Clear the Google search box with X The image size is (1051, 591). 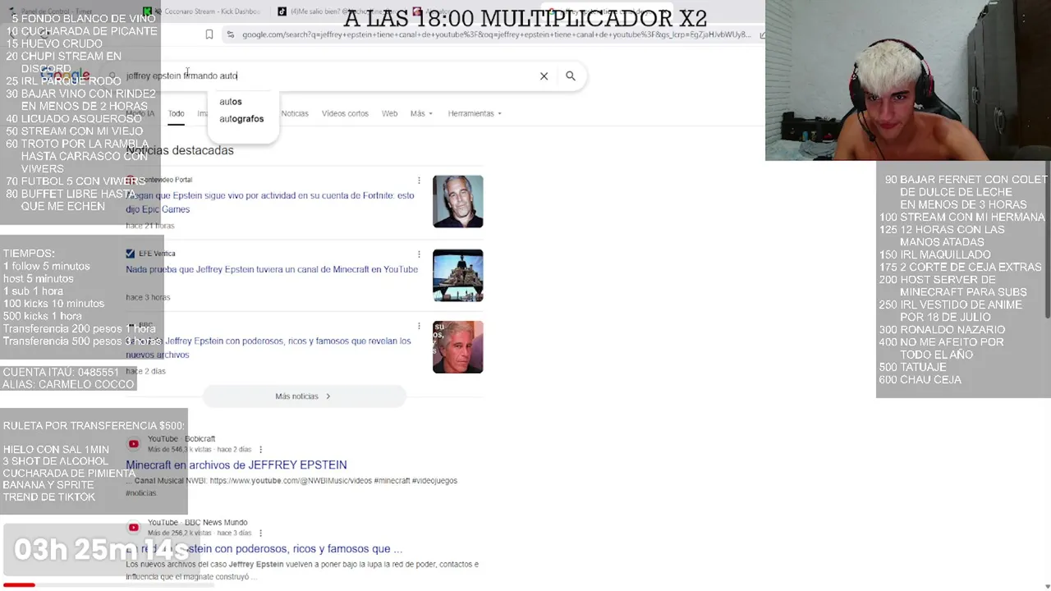click(544, 76)
